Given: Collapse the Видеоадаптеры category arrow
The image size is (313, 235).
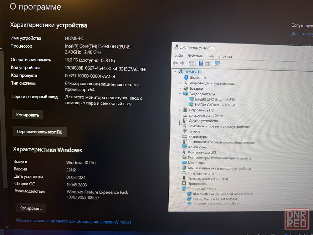Looking at the screenshot, I should coord(180,94).
